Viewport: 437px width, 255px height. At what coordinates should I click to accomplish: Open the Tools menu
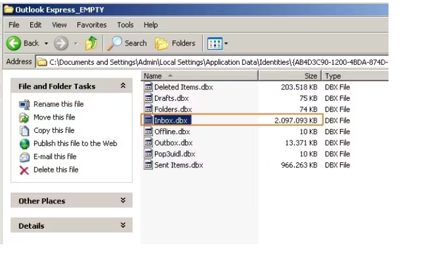pos(125,25)
